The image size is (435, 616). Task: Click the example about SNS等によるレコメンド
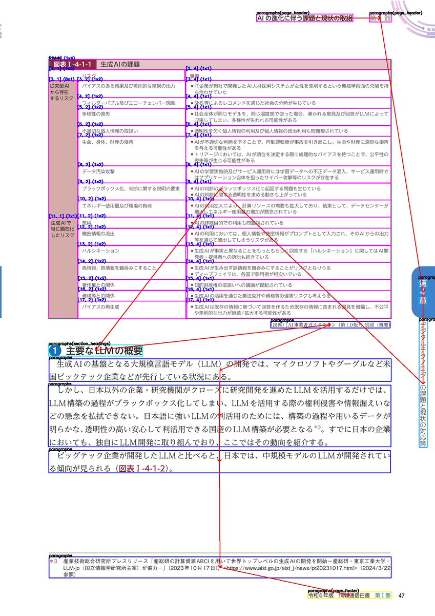[289, 103]
